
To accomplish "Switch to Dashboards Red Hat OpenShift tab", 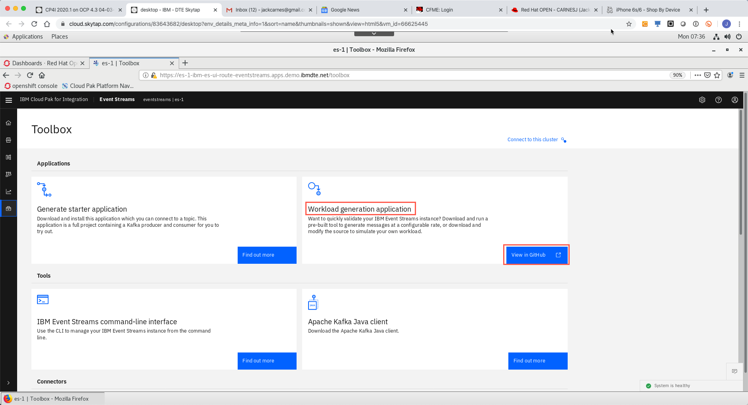I will tap(44, 63).
